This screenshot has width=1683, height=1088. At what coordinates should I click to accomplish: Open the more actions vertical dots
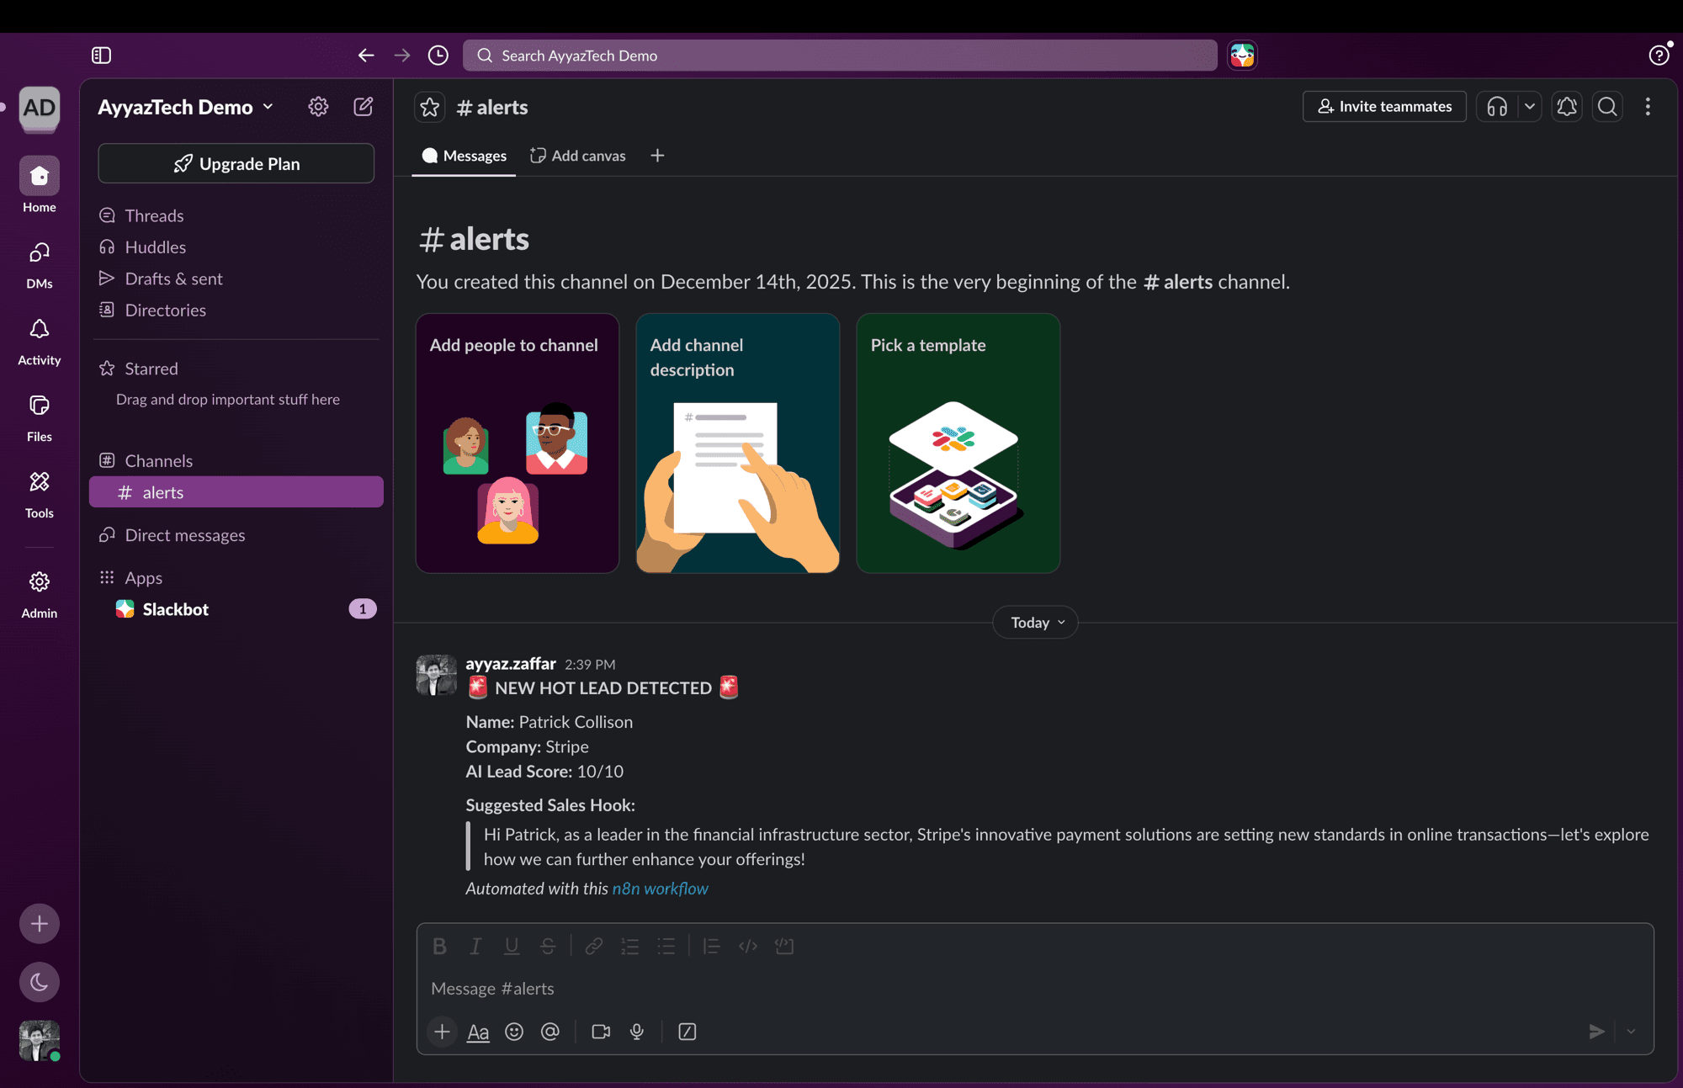[1648, 107]
